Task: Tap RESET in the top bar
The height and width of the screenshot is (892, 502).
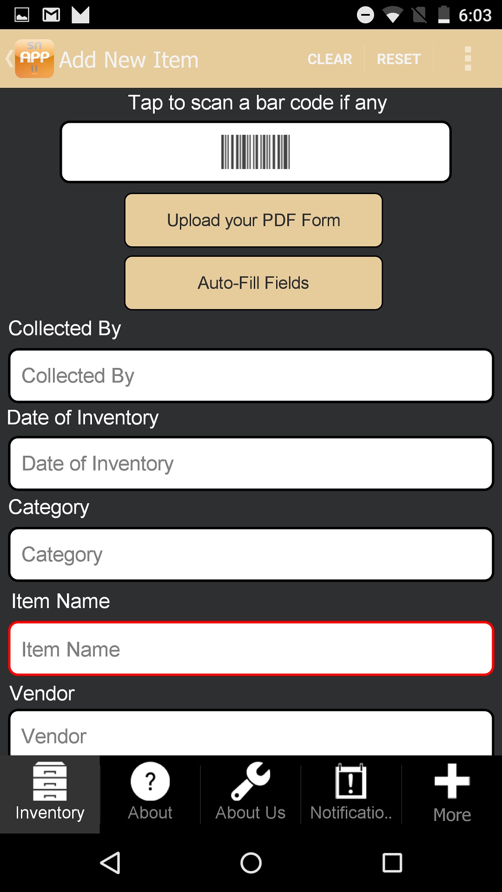Action: pos(399,59)
